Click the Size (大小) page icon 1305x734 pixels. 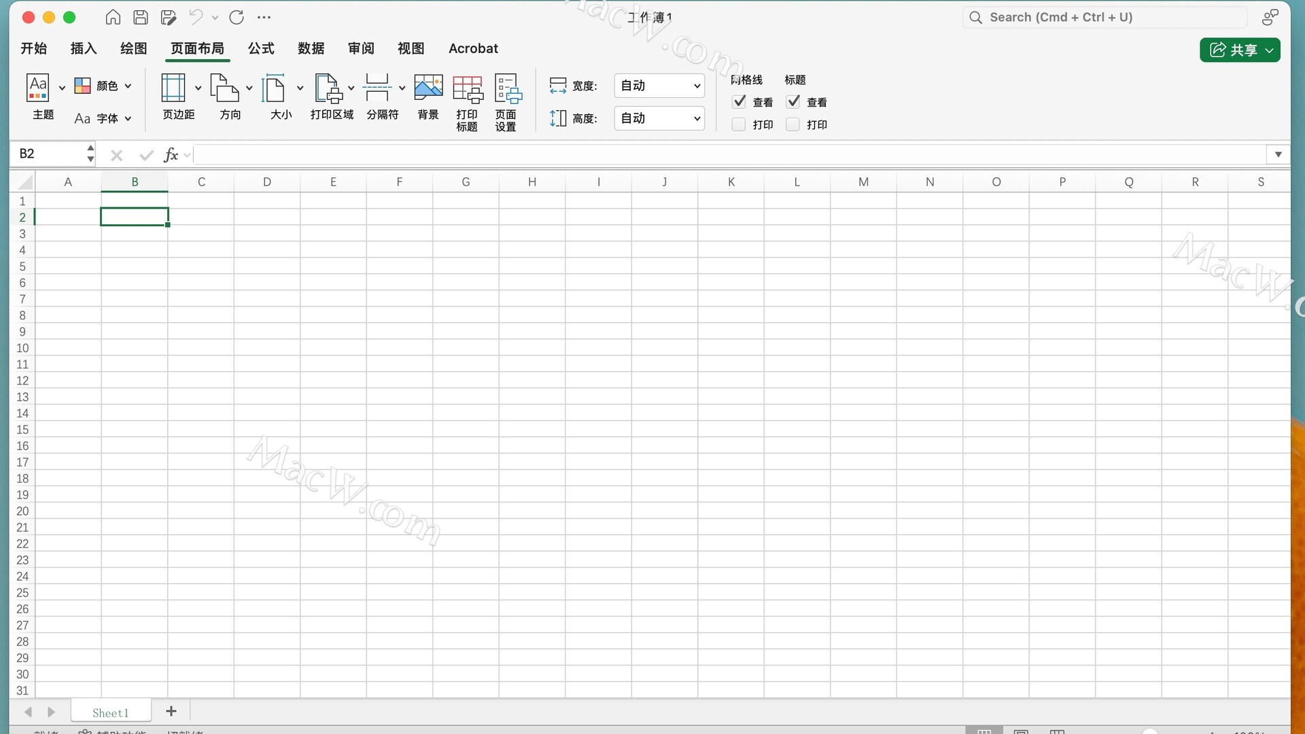[x=275, y=88]
